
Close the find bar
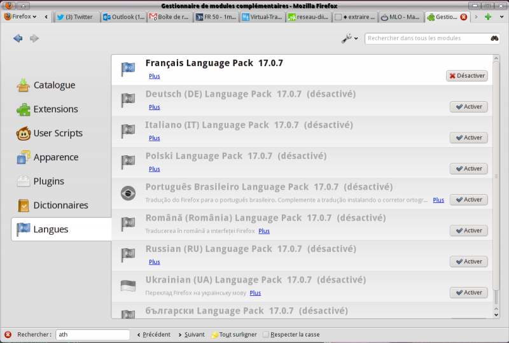(8, 335)
